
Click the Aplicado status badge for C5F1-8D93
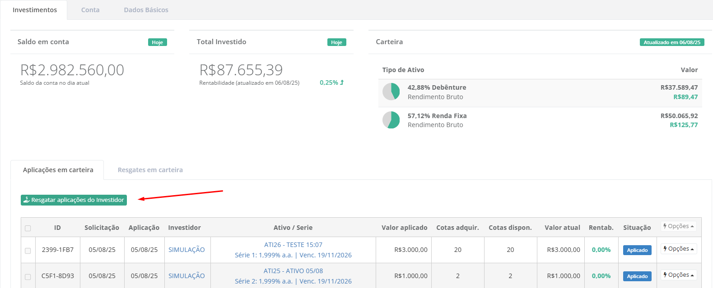(637, 276)
